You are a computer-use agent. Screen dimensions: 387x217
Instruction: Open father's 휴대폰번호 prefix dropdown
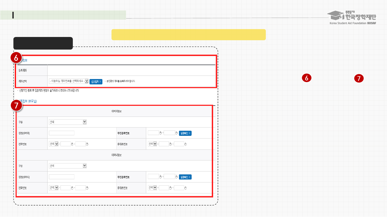pyautogui.click(x=152, y=144)
